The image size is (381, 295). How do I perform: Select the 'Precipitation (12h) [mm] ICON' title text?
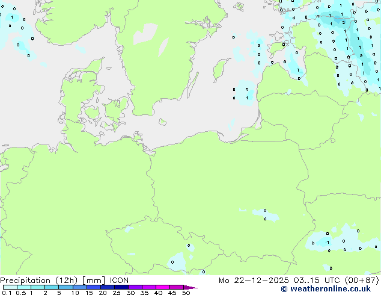coord(64,281)
